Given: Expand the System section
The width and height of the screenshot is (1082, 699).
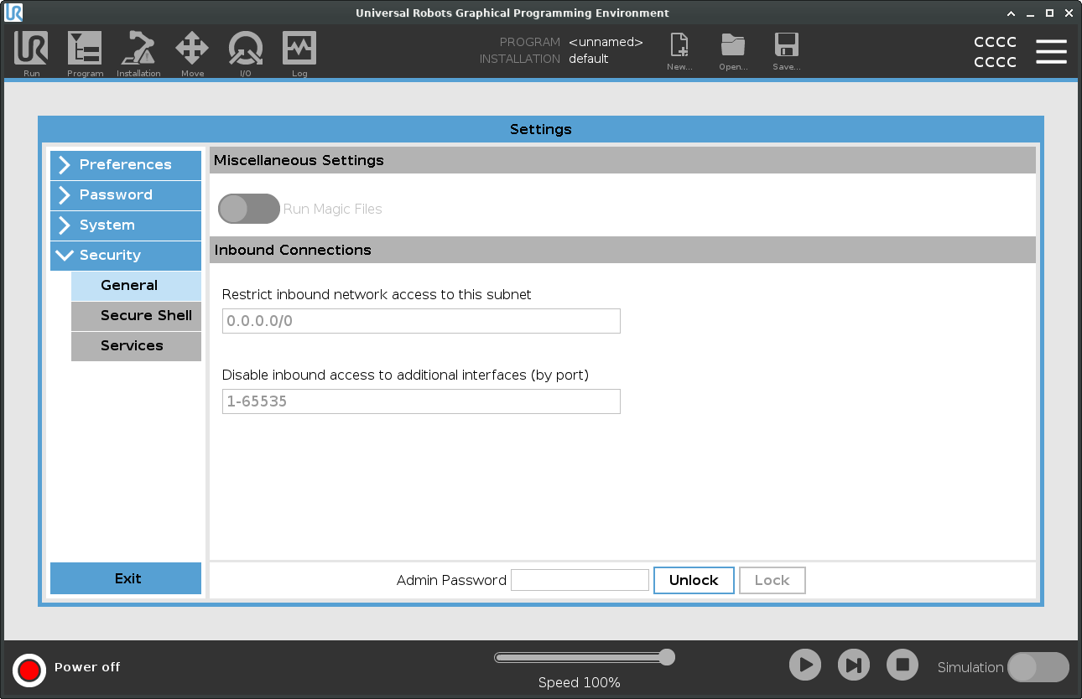Looking at the screenshot, I should 126,225.
